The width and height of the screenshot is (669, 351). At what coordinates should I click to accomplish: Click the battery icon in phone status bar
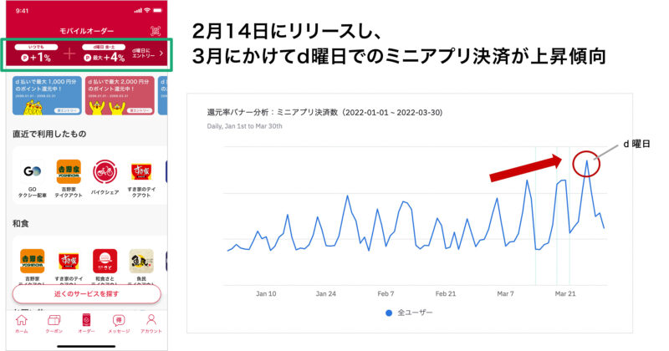tap(157, 10)
